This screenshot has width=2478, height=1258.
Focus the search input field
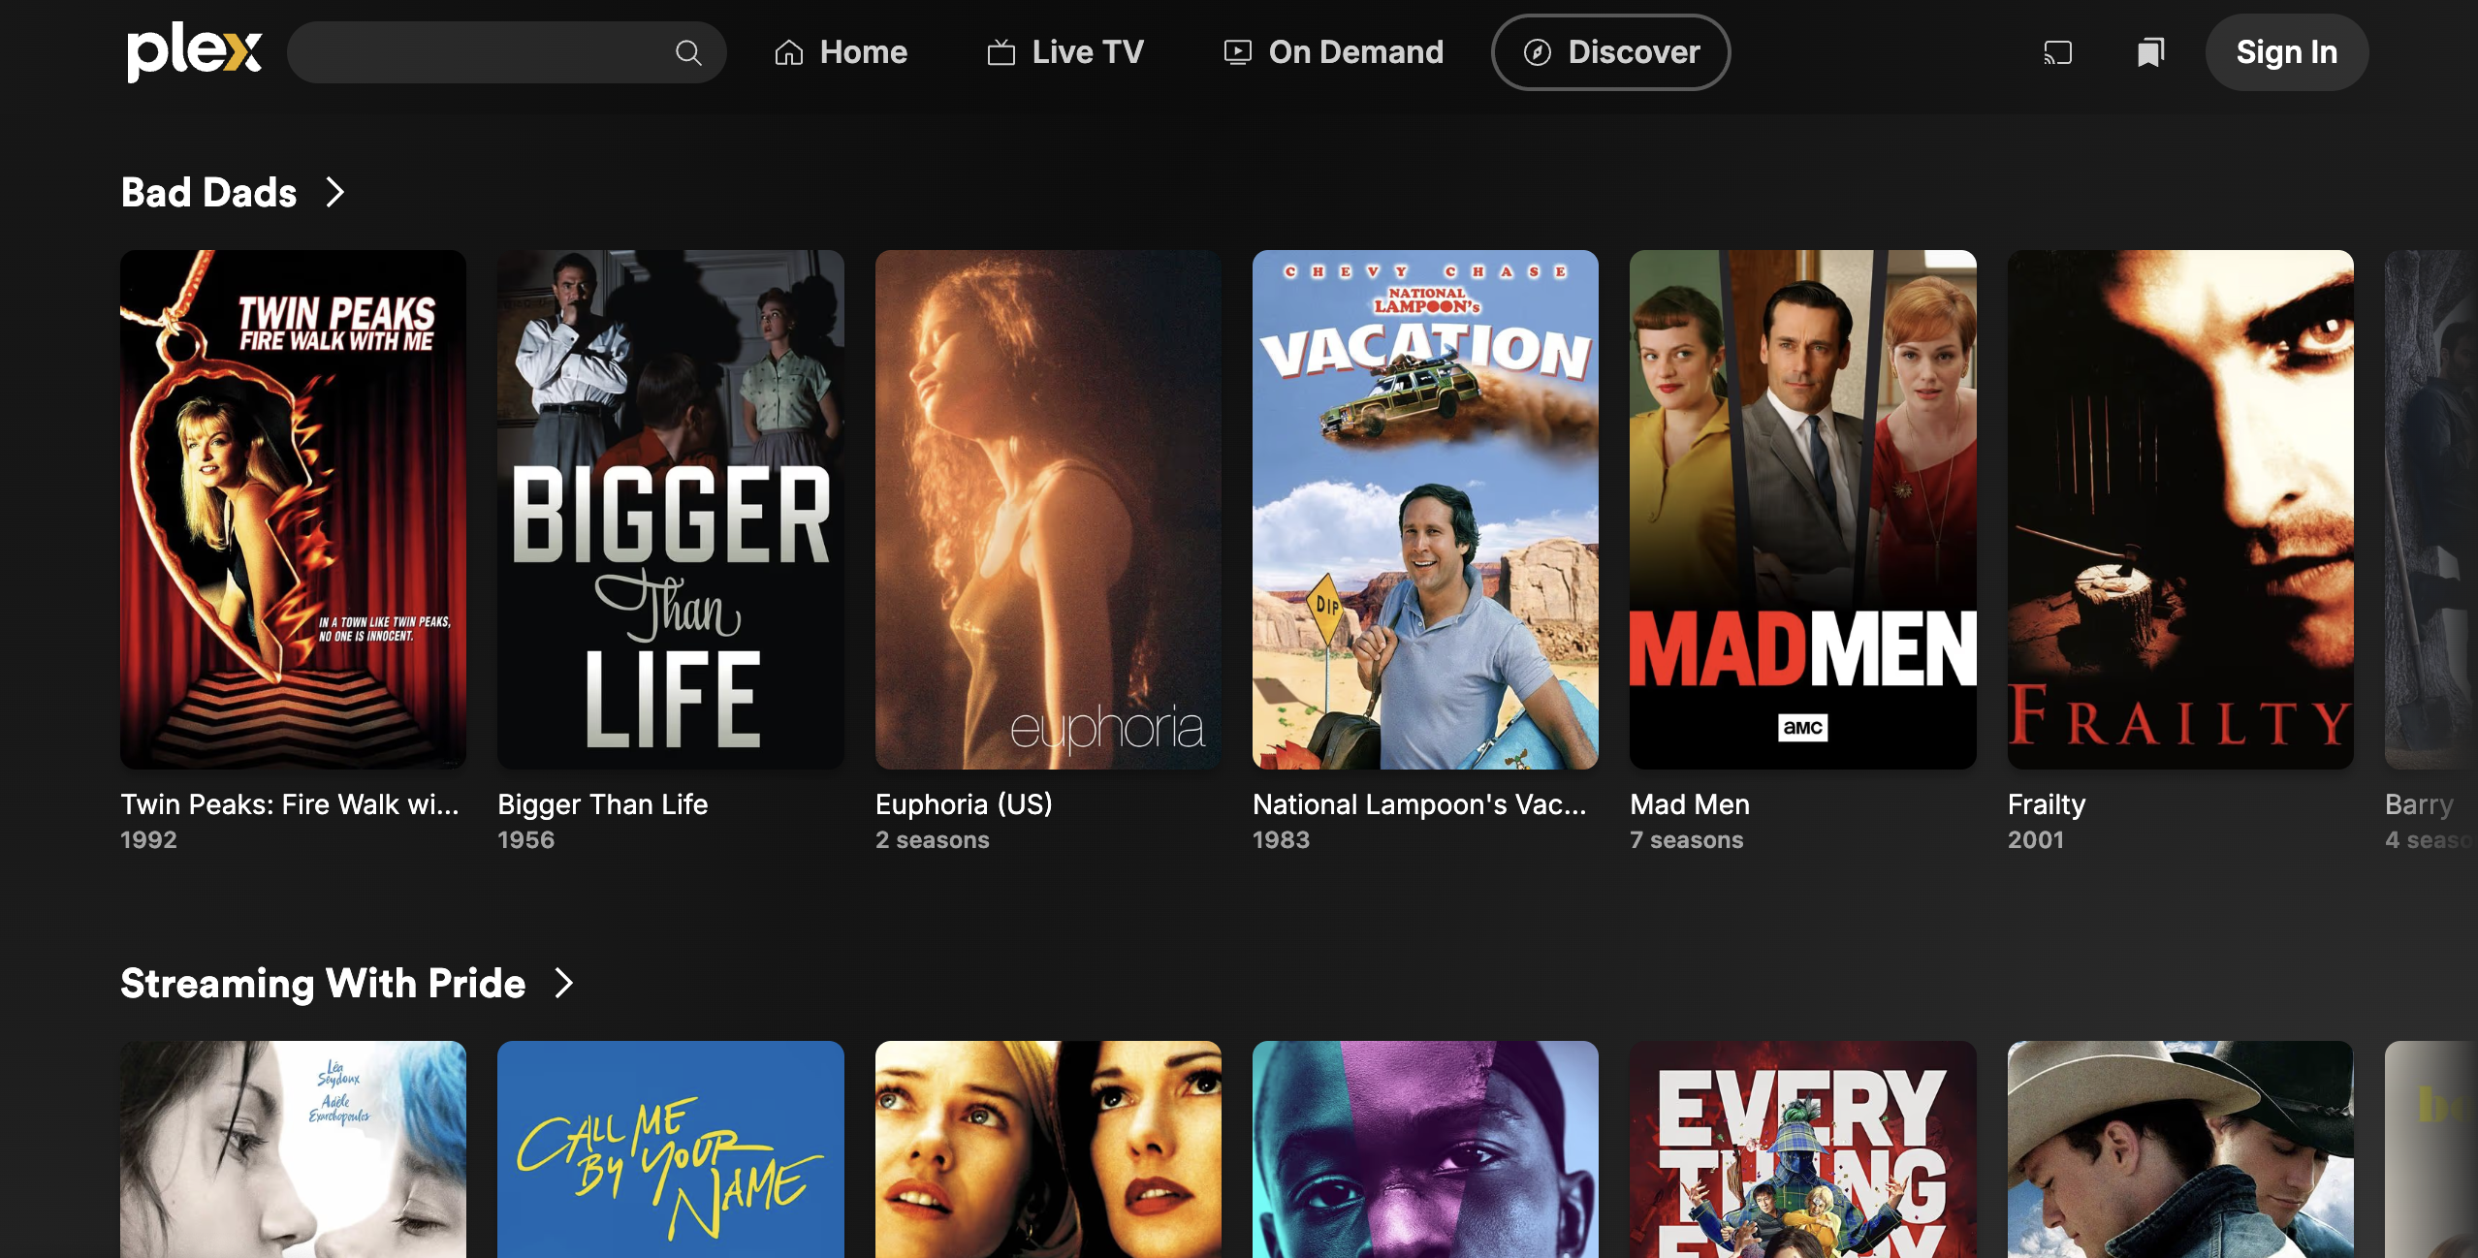[506, 52]
